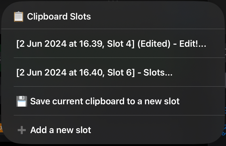Click the "Slots..." preview text of Slot 6
The image size is (226, 146).
pos(158,72)
